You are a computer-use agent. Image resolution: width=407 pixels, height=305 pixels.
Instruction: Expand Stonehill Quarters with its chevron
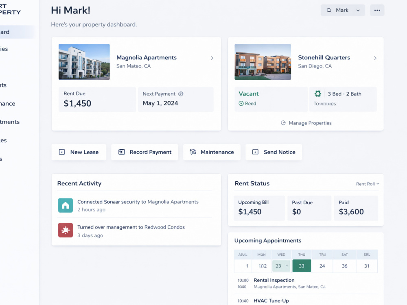click(x=375, y=58)
